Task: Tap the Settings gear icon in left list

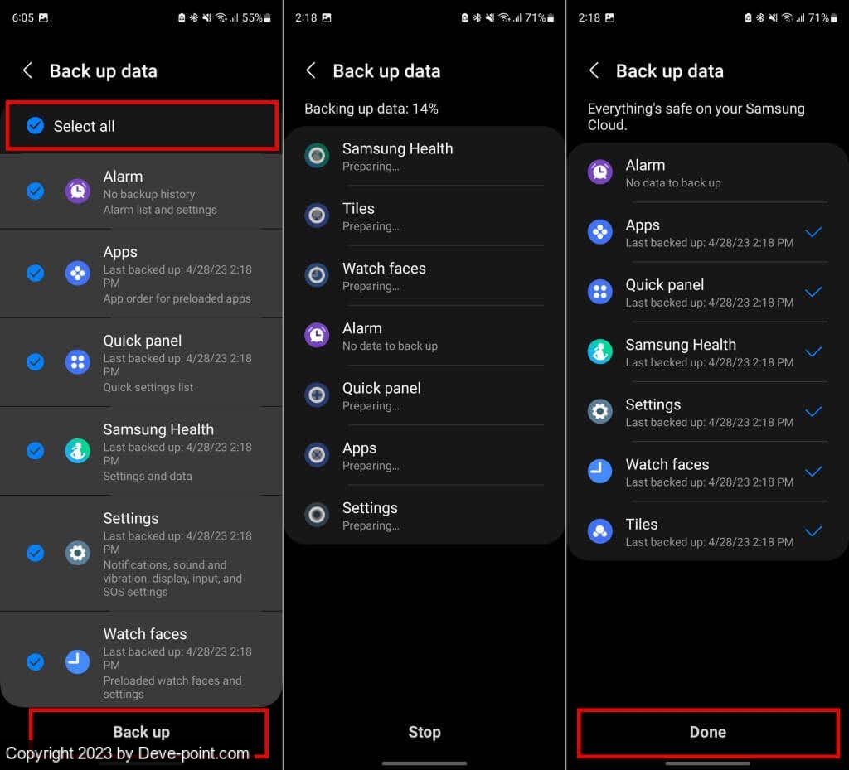Action: point(77,553)
